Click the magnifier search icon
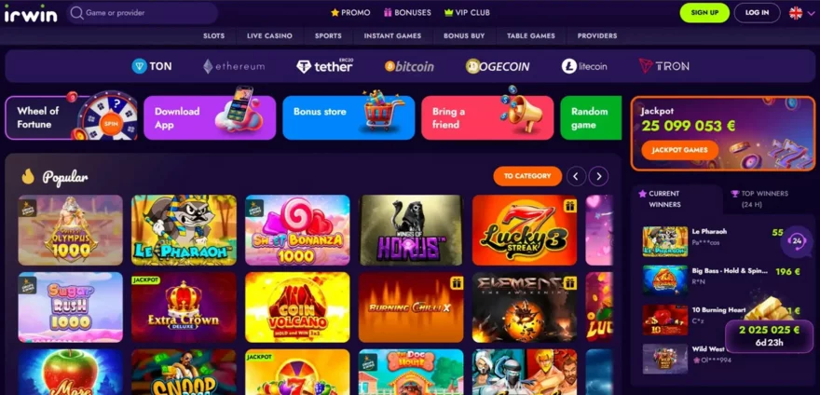 pos(76,12)
